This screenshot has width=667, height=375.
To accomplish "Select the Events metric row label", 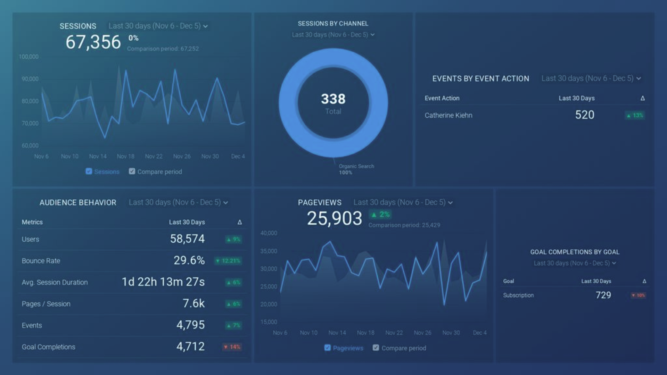I will [32, 325].
